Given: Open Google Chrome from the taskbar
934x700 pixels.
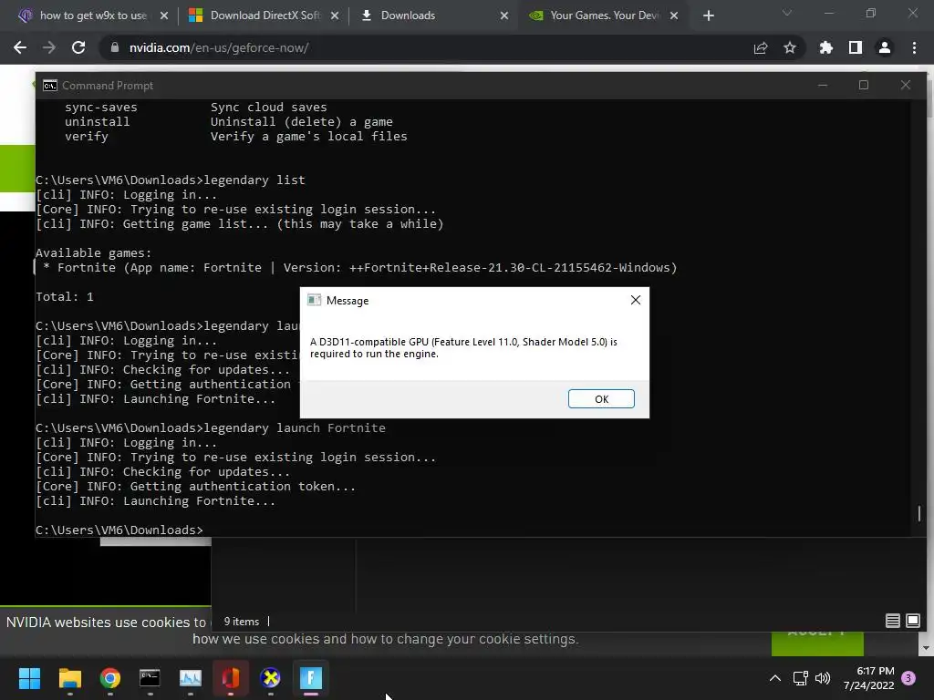Looking at the screenshot, I should [x=110, y=678].
